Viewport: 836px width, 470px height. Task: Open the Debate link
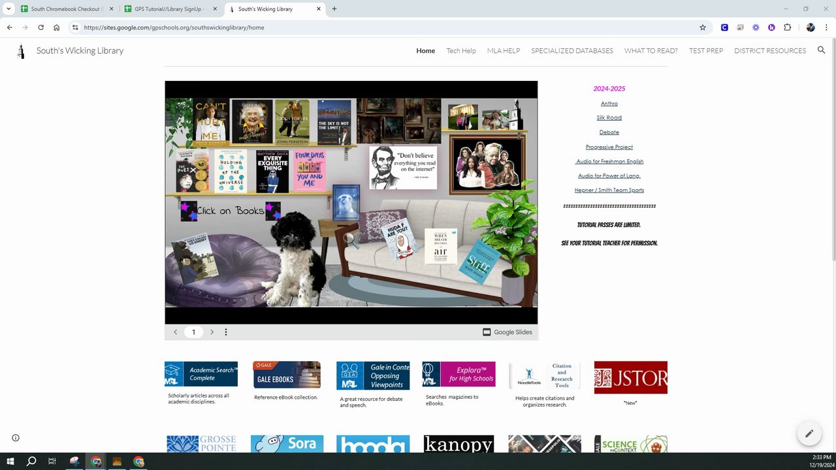609,132
